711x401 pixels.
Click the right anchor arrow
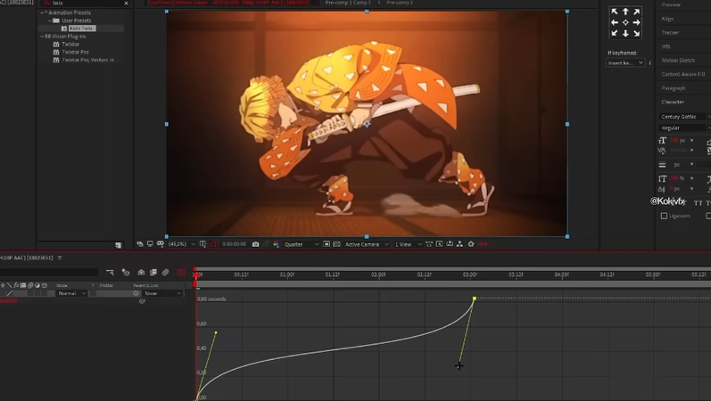pos(637,22)
